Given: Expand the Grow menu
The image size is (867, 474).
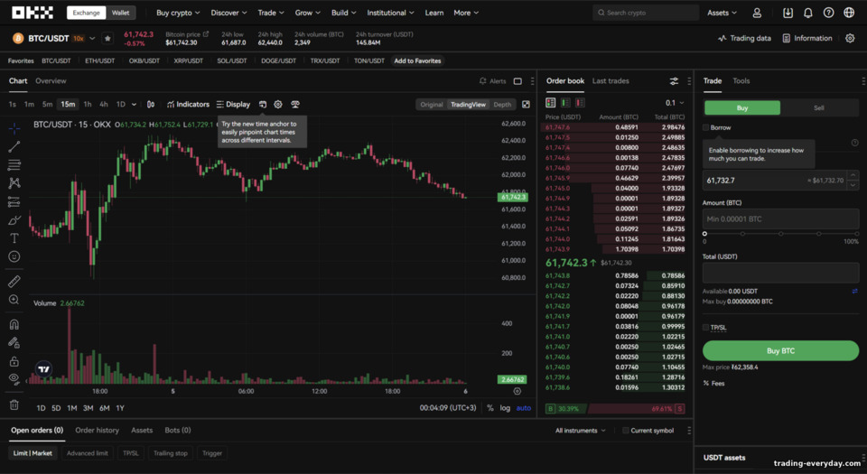Looking at the screenshot, I should point(308,13).
